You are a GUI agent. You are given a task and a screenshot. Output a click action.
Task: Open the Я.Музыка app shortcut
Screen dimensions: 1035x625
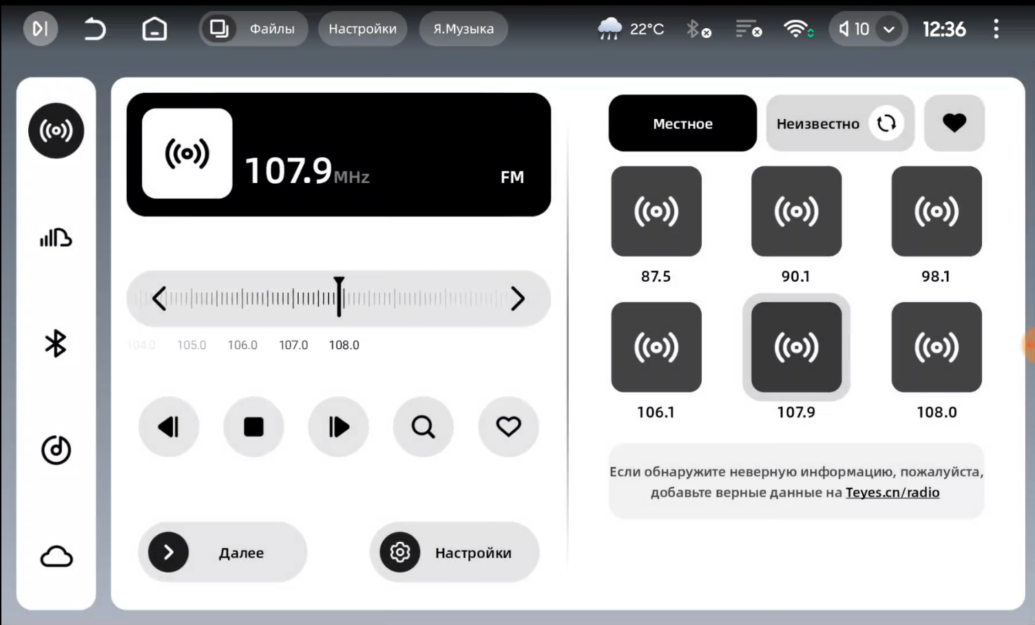463,29
